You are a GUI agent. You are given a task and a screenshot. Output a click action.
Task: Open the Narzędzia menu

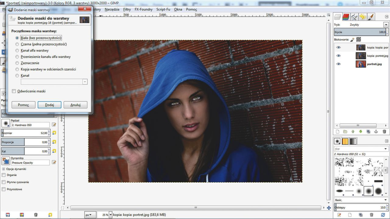pyautogui.click(x=112, y=9)
